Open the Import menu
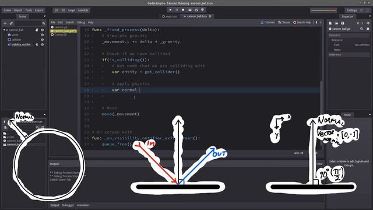This screenshot has width=373, height=210. pos(18,10)
